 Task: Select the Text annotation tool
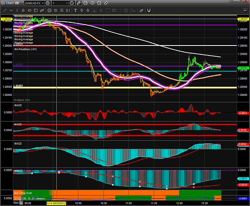(x=76, y=10)
